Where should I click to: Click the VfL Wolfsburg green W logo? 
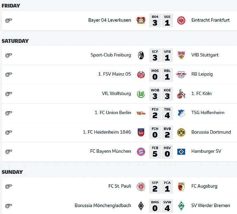click(x=141, y=94)
